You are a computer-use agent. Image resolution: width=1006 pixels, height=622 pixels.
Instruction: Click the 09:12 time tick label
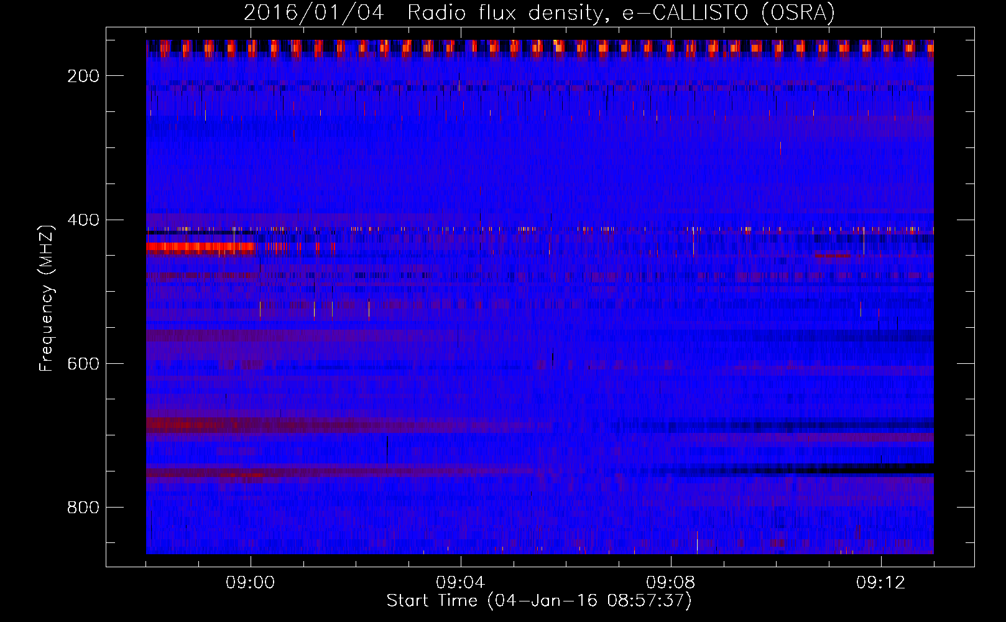tap(881, 583)
